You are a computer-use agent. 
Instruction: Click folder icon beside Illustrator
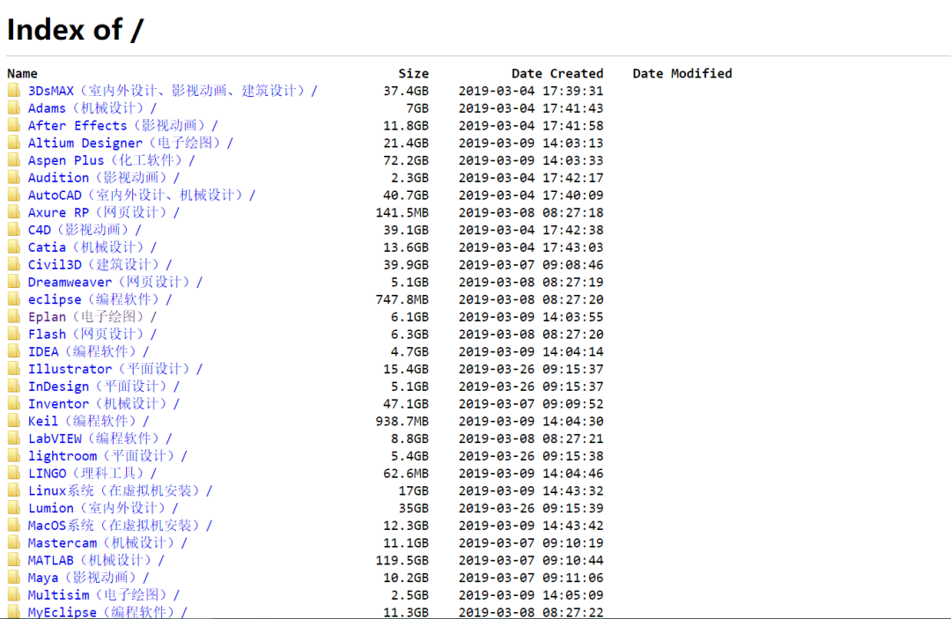(14, 369)
